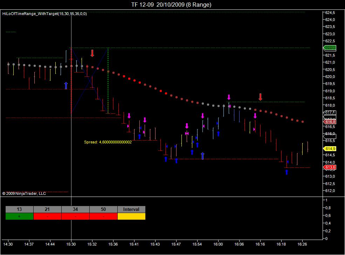Click the red down arrow above the 15:32 bars

[92, 53]
